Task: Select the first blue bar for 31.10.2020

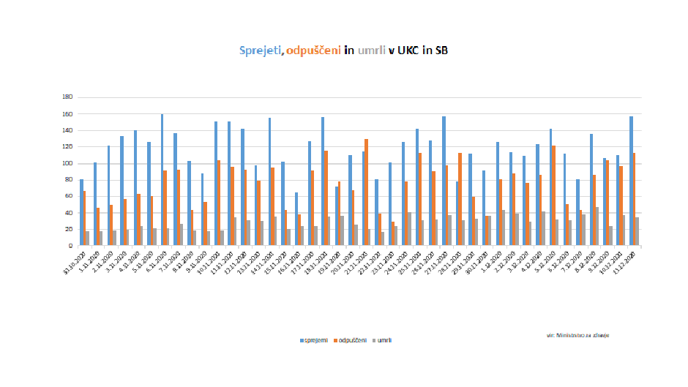Action: pos(81,212)
